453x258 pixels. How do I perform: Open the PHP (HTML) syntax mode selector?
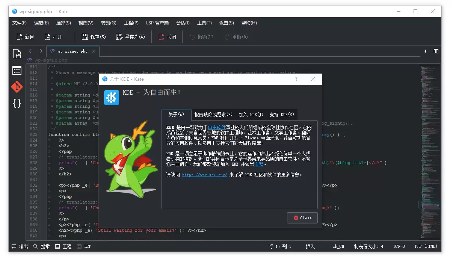426,246
